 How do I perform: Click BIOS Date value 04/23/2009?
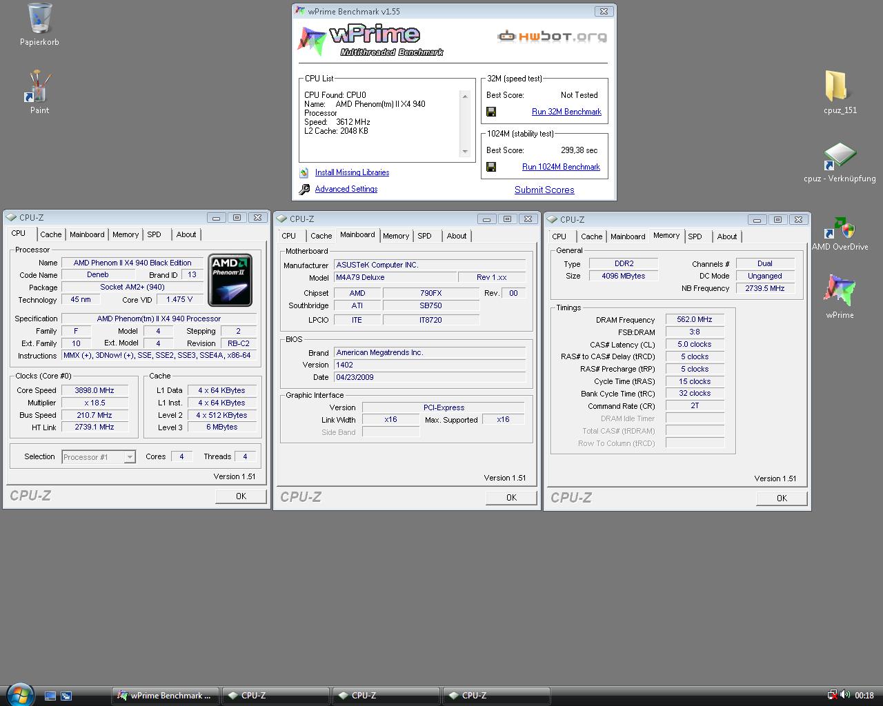[430, 377]
